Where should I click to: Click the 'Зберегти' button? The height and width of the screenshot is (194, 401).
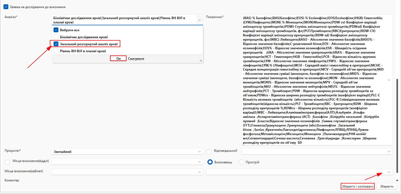click(x=387, y=186)
